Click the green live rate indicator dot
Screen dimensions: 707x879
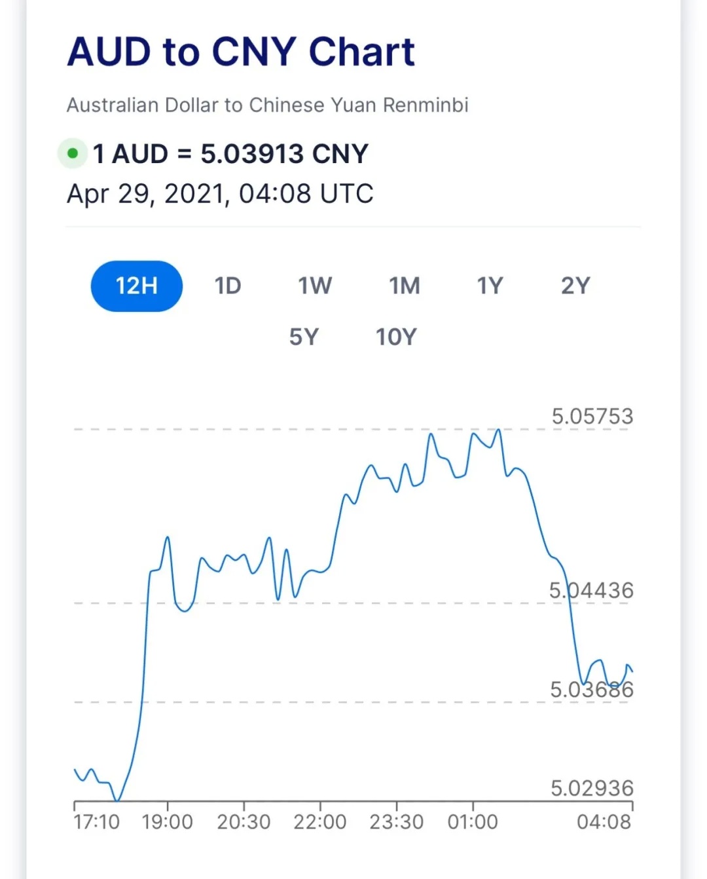[73, 154]
